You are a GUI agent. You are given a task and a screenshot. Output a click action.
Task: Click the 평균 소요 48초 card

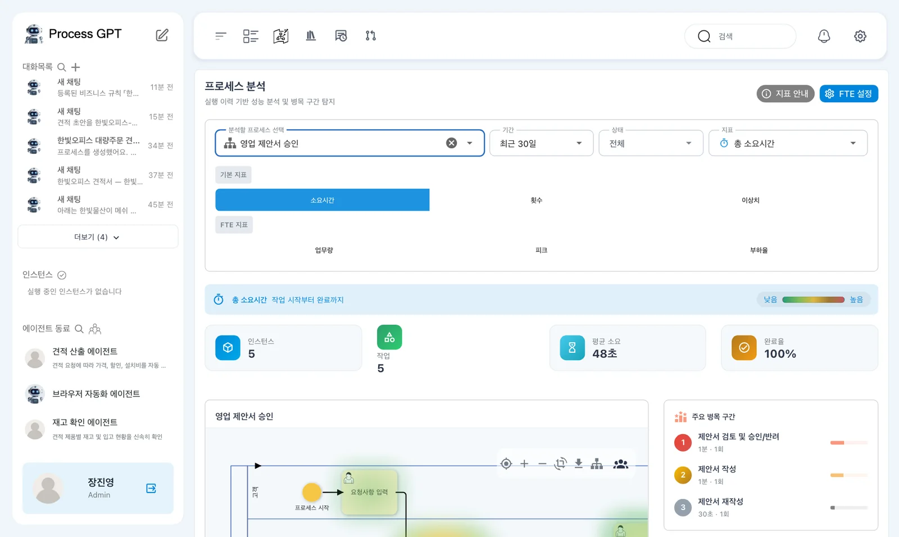[628, 348]
